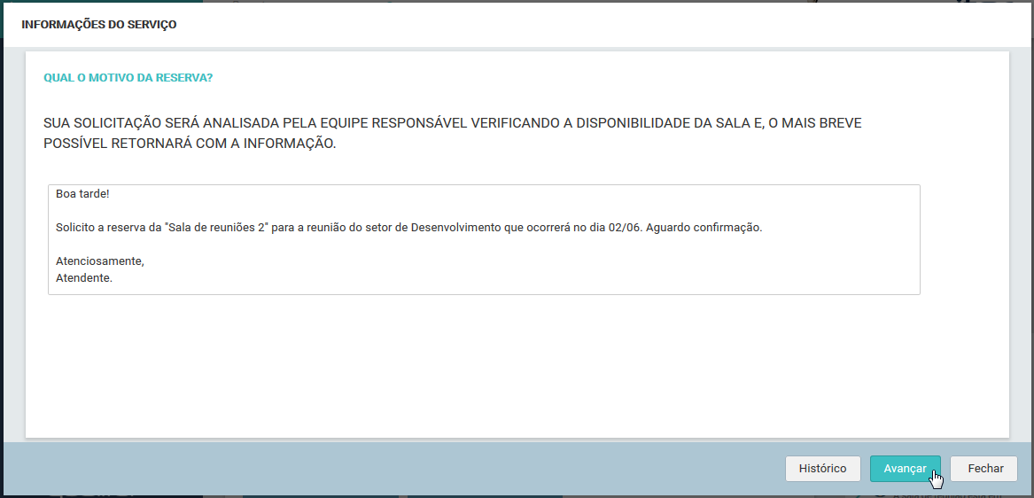
Task: Select the "Boa tarde!" line in the text box
Action: [x=82, y=195]
